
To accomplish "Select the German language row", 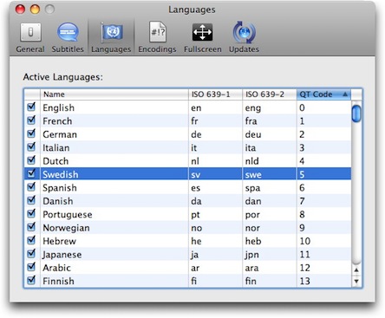I will click(x=187, y=134).
